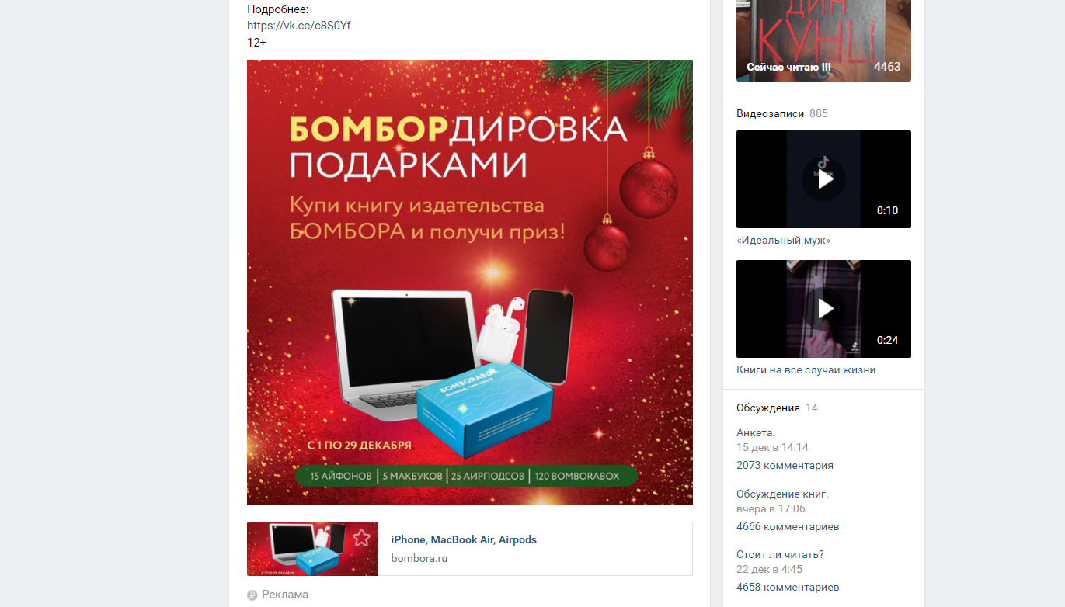Open the Стоит ли читать? discussion
Screen dimensions: 1065x607
[x=780, y=554]
